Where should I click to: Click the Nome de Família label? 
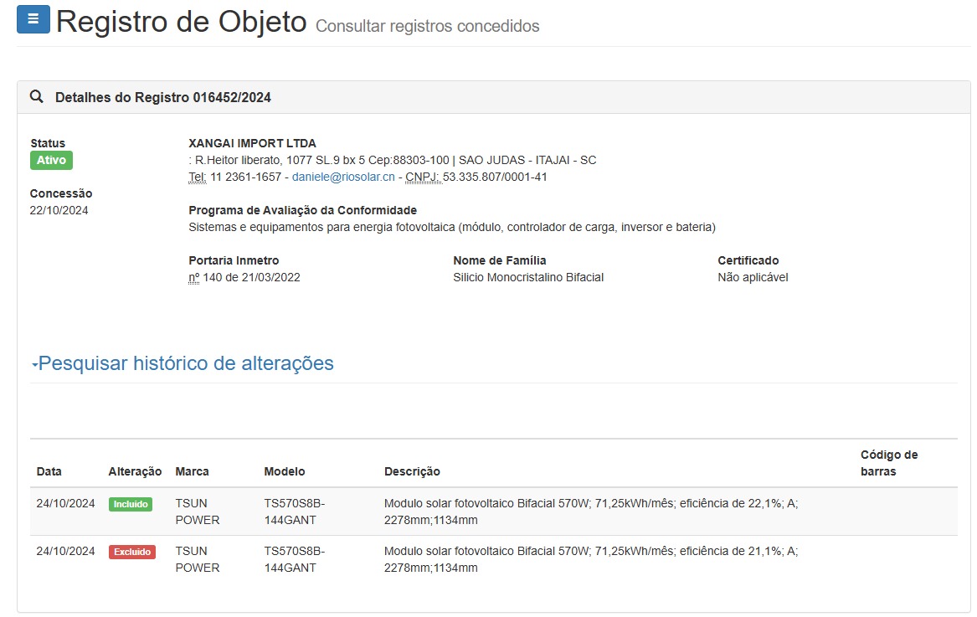500,260
